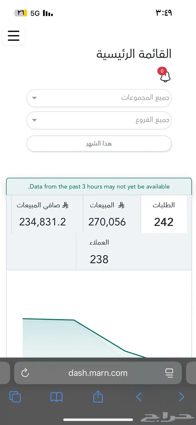This screenshot has width=196, height=425.
Task: Tap the dash.marn.com address bar
Action: pyautogui.click(x=98, y=373)
